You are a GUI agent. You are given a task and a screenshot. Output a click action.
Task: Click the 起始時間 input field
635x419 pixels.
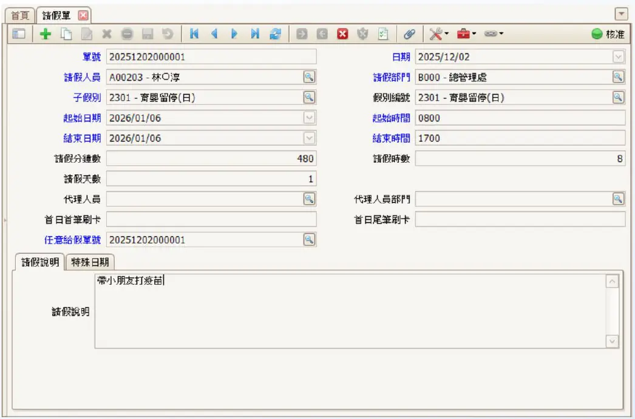click(x=520, y=118)
